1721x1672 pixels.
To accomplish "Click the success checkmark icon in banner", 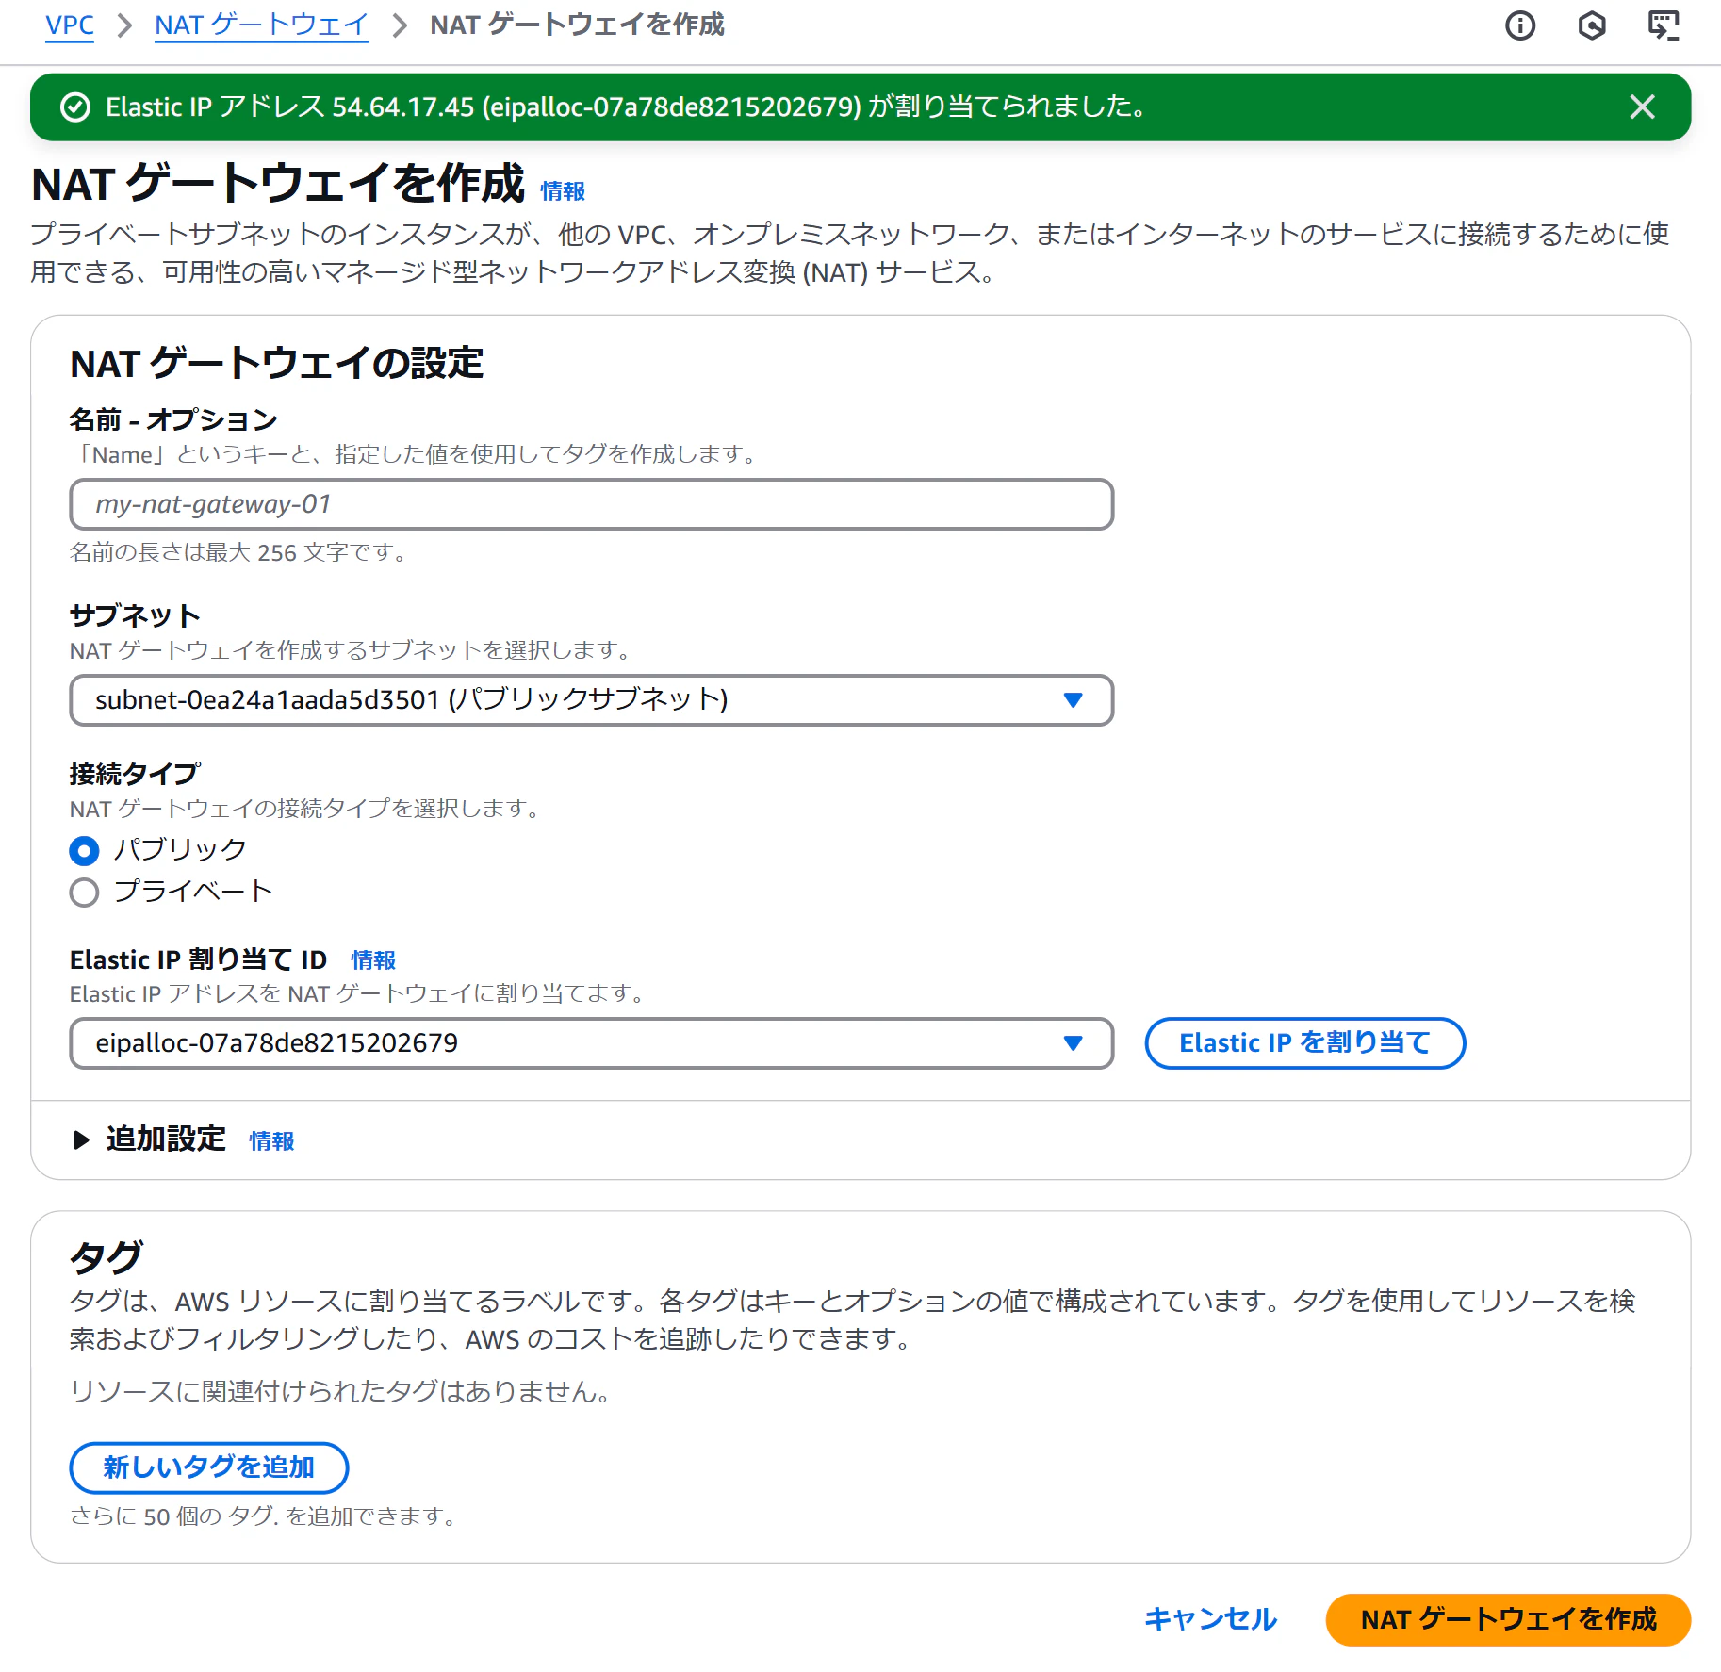I will pyautogui.click(x=75, y=107).
